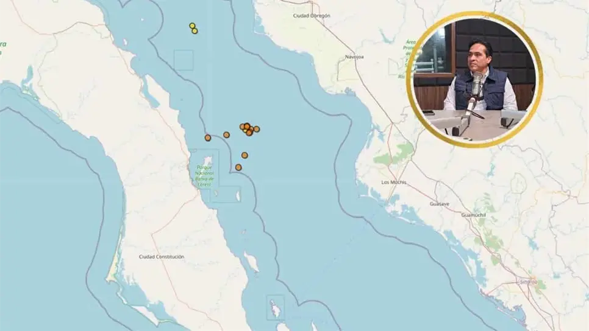Select the southernmost orange earthquake marker
Viewport: 589px width, 331px height.
click(238, 167)
